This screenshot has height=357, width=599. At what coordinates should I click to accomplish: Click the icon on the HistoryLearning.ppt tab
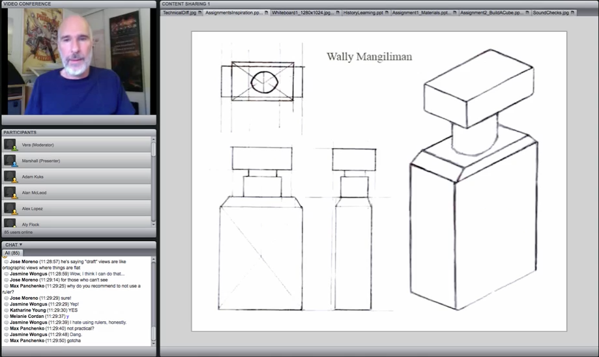point(387,12)
